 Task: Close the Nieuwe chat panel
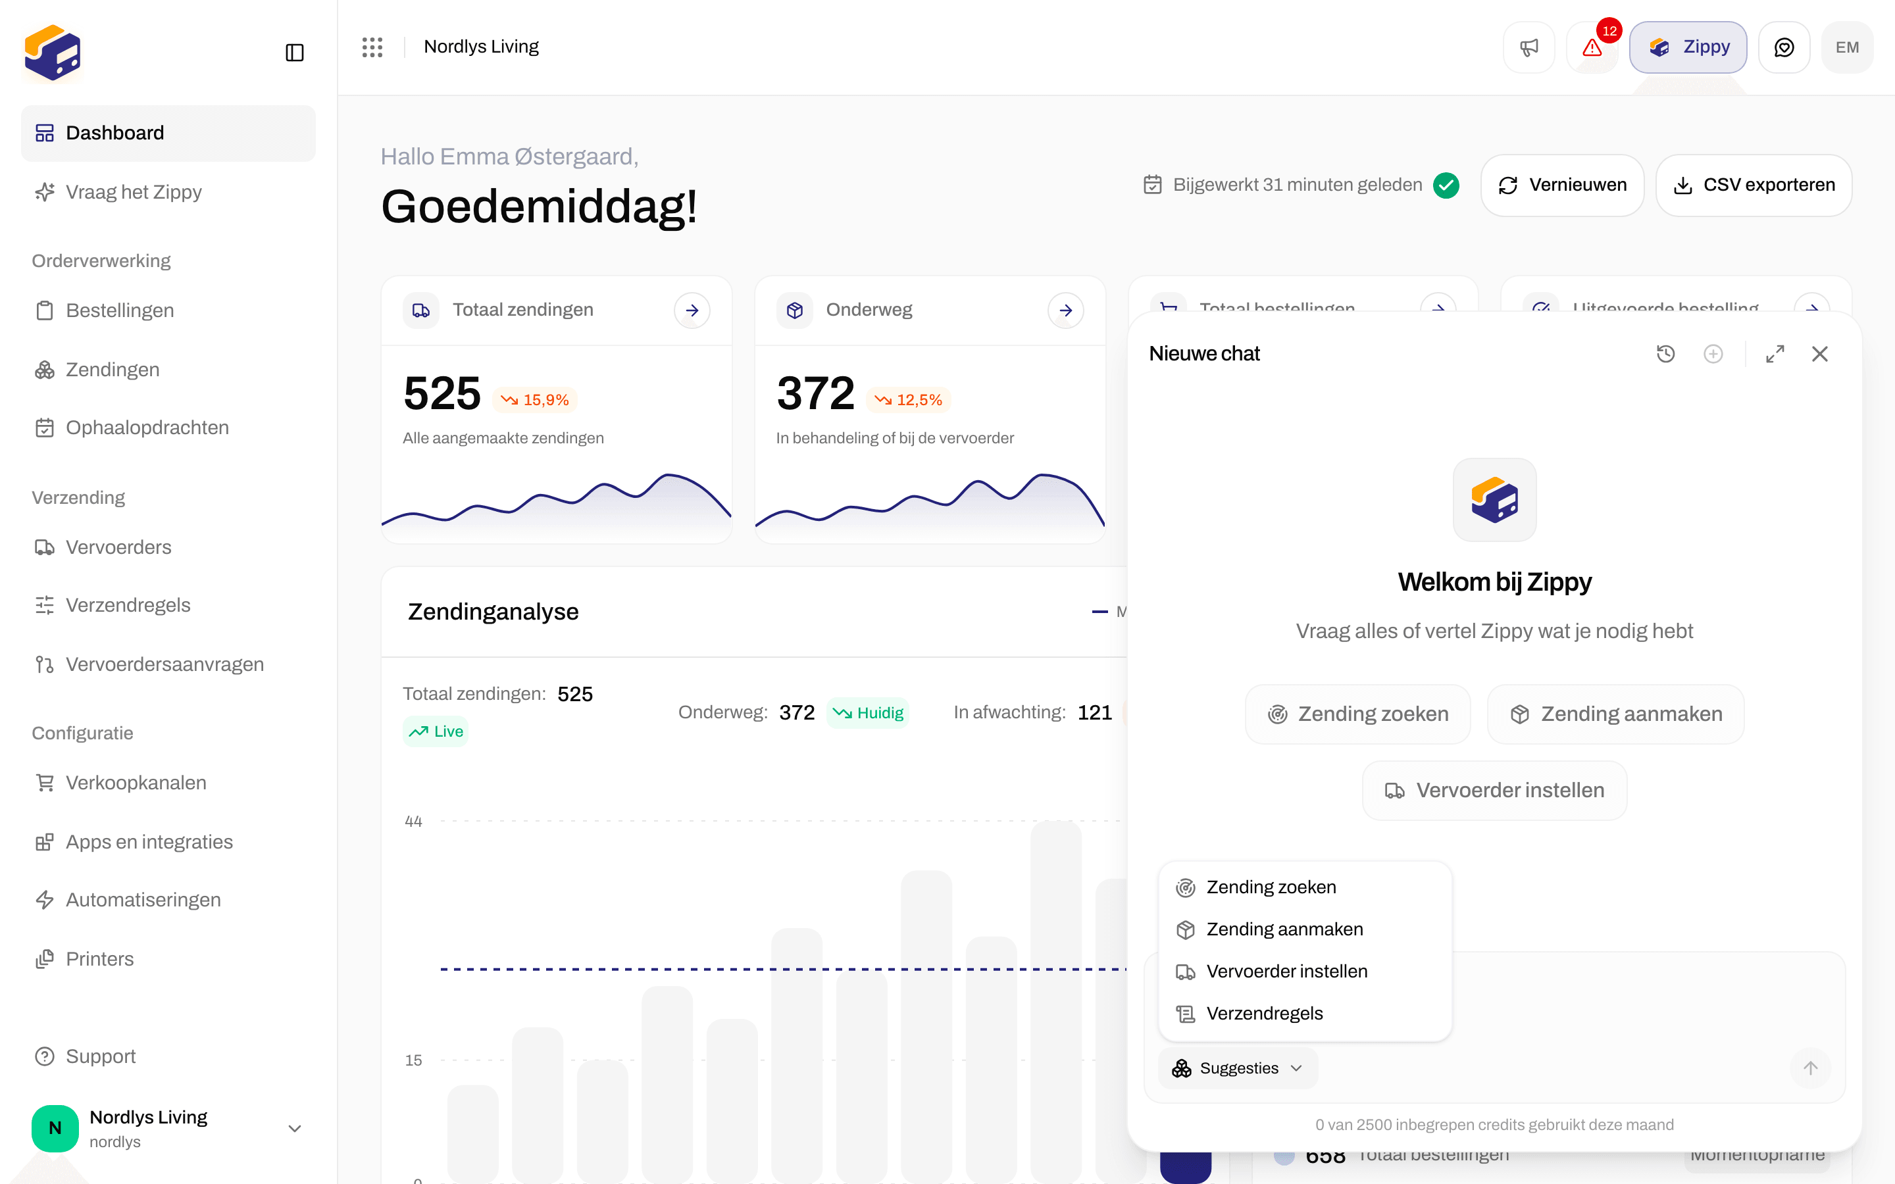1820,354
